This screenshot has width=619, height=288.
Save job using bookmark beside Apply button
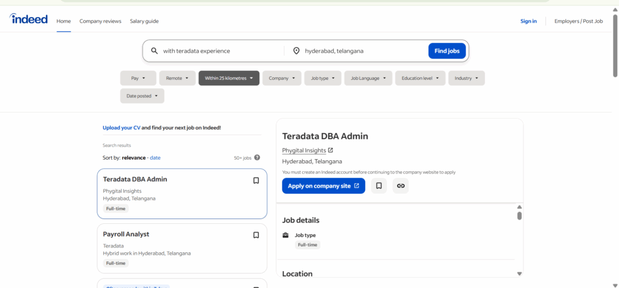pyautogui.click(x=378, y=186)
